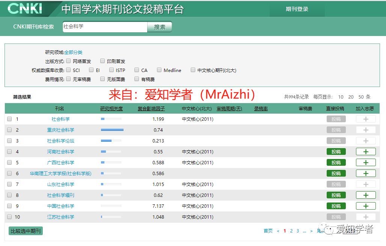Check the Medline database filter
Viewport: 386px width, 246px height.
tap(159, 70)
